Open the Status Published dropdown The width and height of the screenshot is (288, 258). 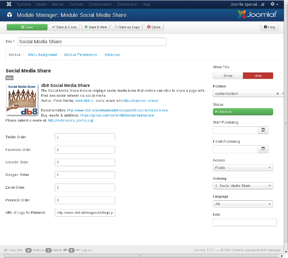pyautogui.click(x=243, y=111)
